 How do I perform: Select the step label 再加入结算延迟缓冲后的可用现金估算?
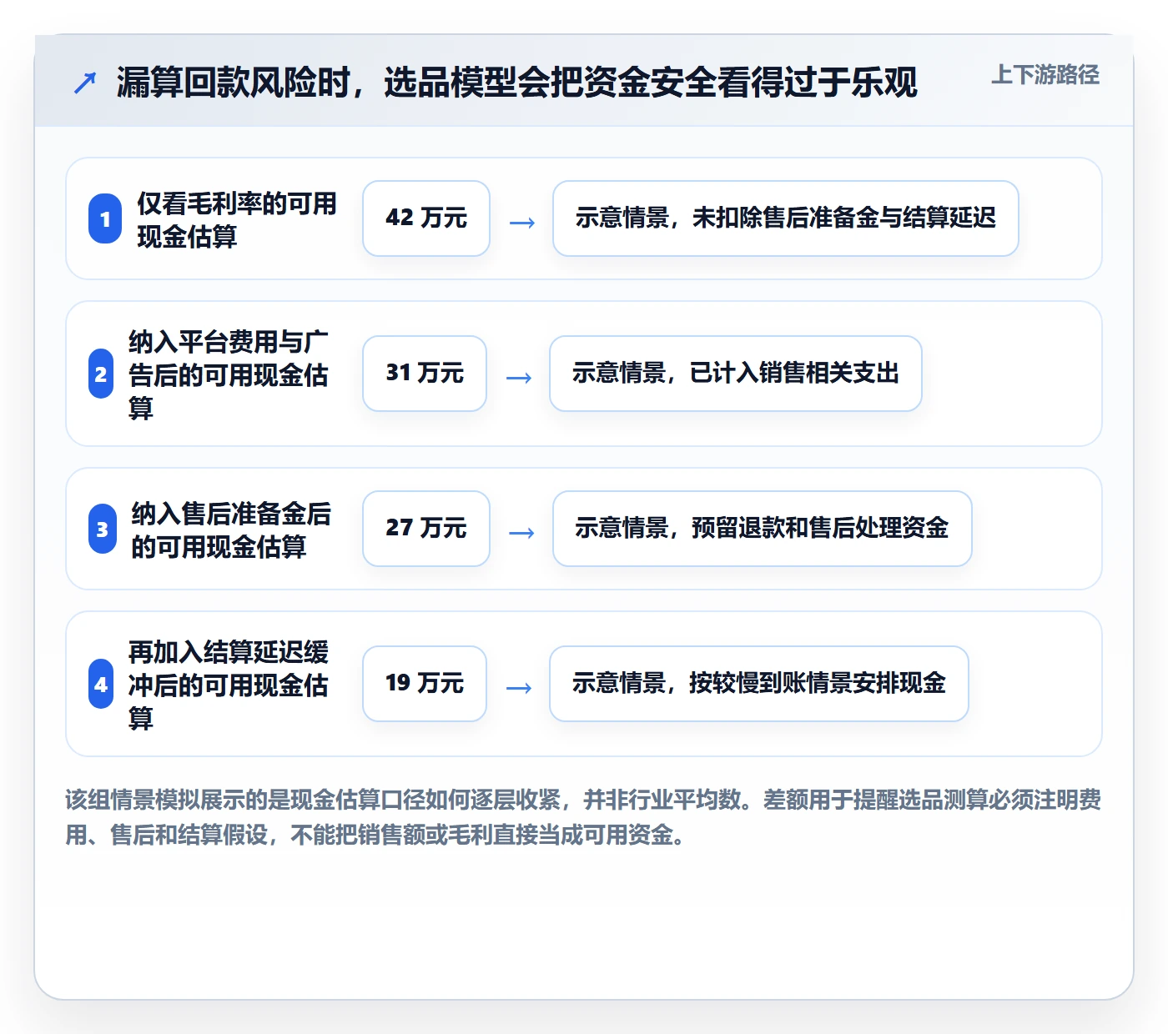229,685
